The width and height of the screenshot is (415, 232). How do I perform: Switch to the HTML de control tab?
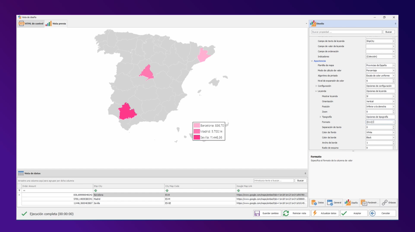coord(31,23)
